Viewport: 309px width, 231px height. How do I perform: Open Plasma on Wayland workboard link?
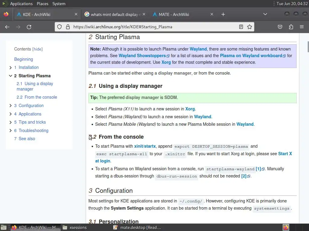pyautogui.click(x=253, y=56)
